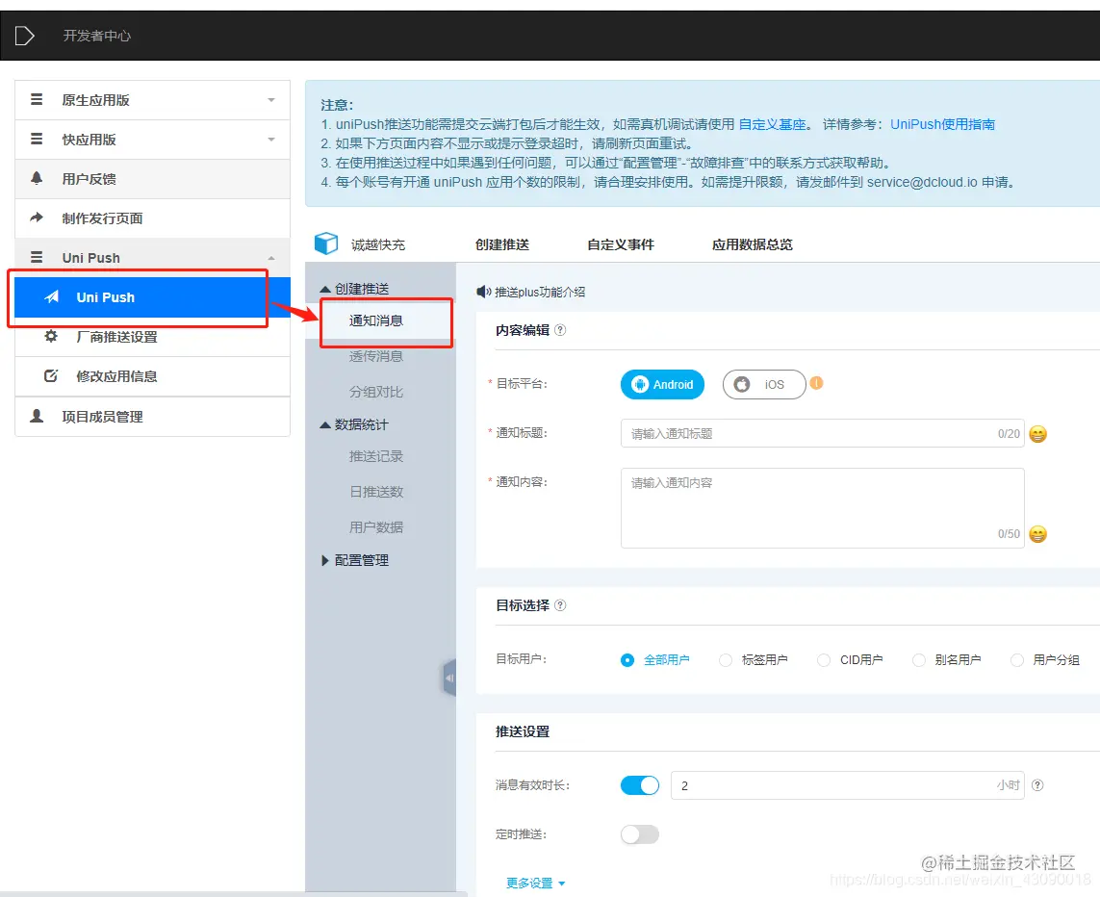Click the developer center logo icon
The width and height of the screenshot is (1100, 897).
pyautogui.click(x=25, y=35)
